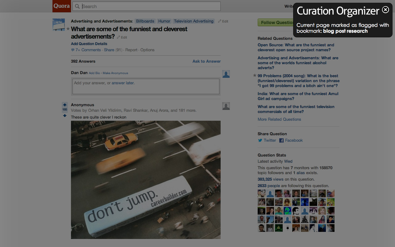Open the Television Advertising topic tag

(x=193, y=21)
